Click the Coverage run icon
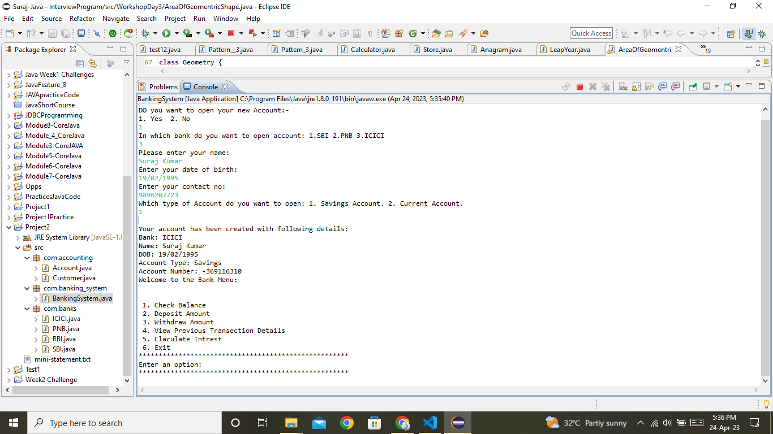 (187, 33)
